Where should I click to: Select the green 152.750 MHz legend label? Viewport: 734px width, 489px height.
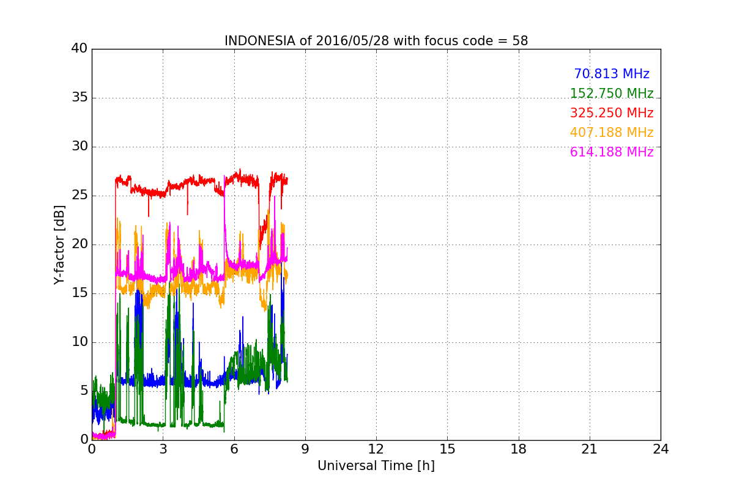[612, 94]
